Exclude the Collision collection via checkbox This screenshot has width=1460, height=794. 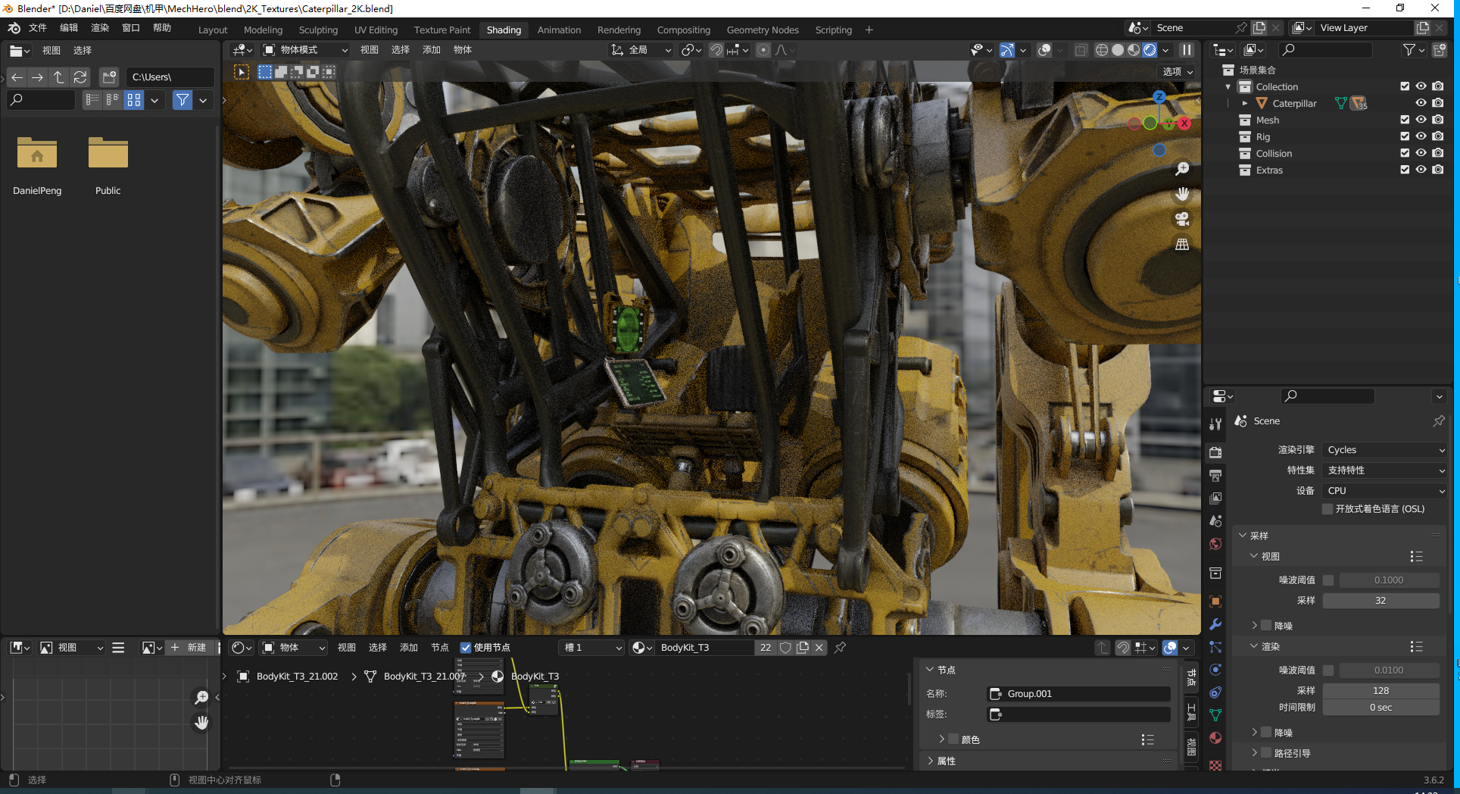(x=1405, y=153)
